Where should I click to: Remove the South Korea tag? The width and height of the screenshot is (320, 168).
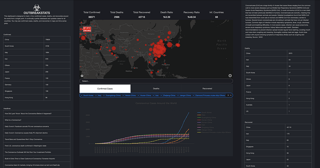point(82,95)
